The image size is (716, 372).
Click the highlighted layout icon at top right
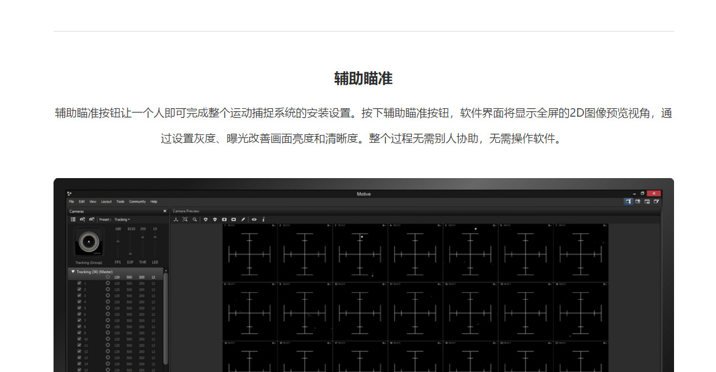(x=628, y=201)
